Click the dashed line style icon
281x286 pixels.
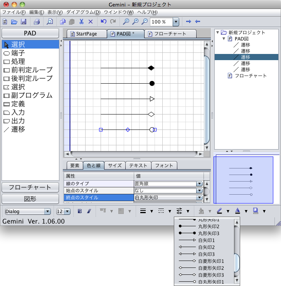click(x=161, y=211)
